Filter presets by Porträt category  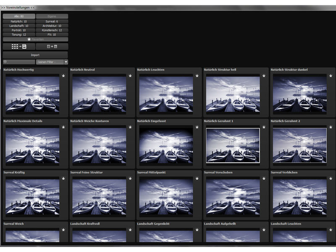point(19,30)
